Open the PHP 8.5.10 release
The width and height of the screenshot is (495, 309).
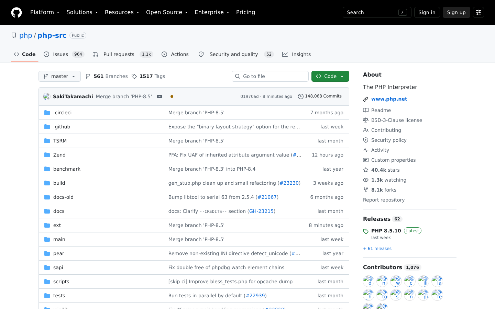point(386,231)
